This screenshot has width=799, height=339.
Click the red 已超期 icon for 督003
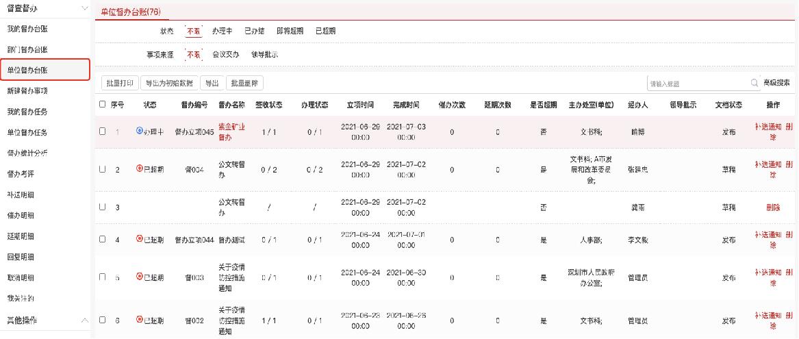(140, 277)
